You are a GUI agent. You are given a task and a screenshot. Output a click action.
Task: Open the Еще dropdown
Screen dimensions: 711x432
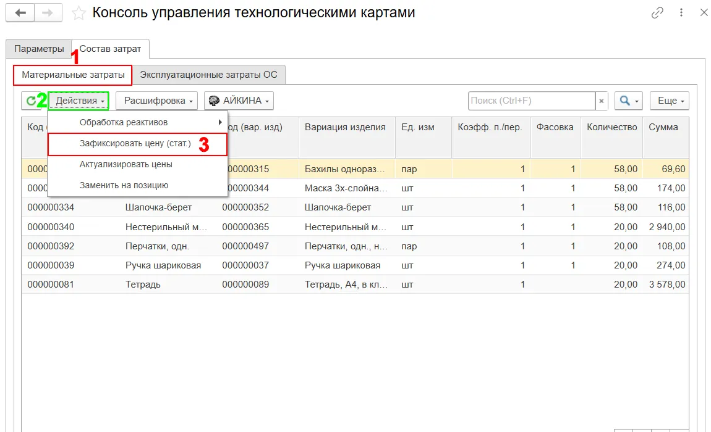(x=670, y=101)
